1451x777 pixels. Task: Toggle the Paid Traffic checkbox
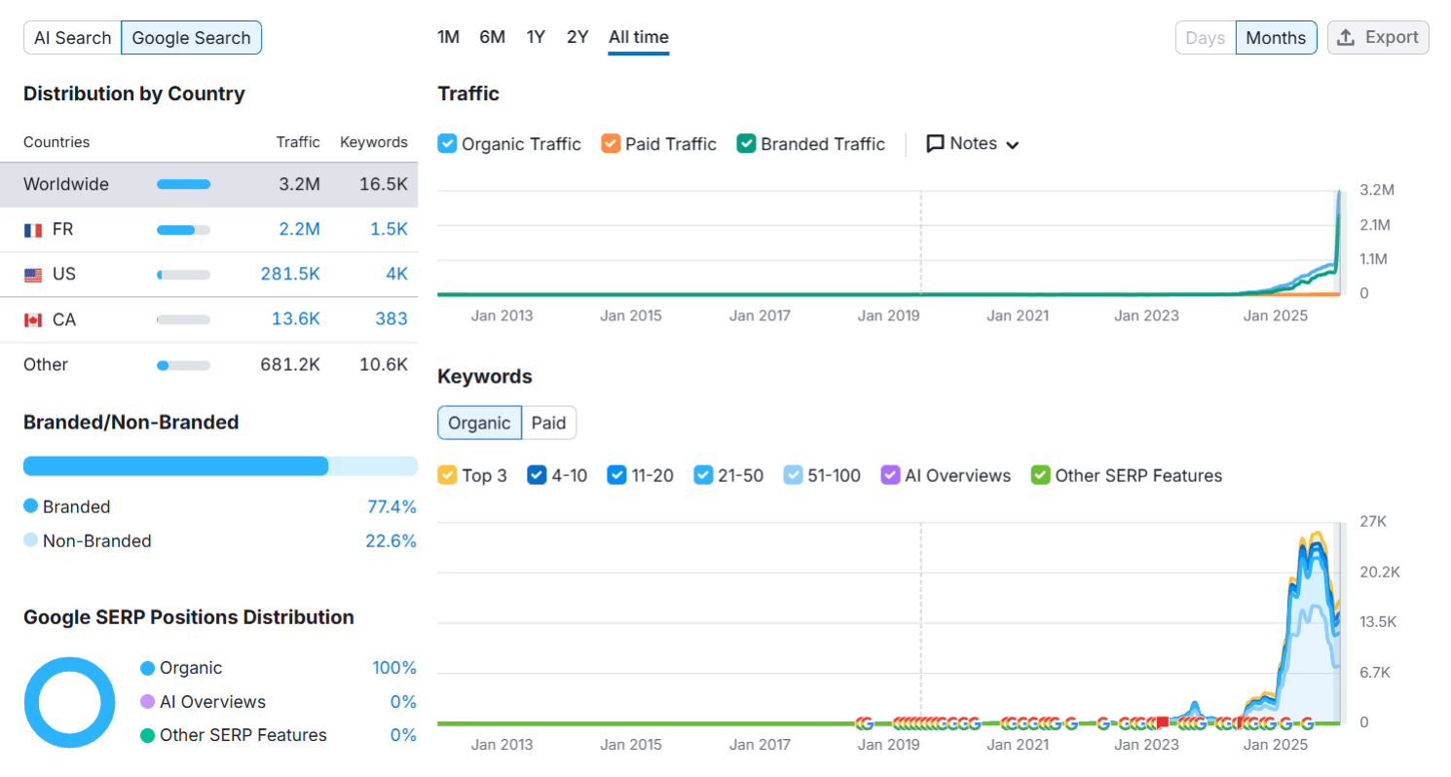[x=611, y=144]
